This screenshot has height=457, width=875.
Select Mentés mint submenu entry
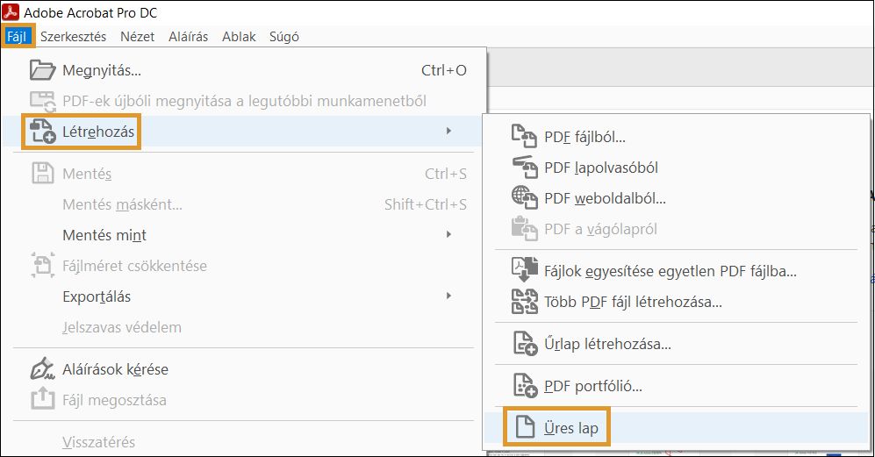point(244,235)
